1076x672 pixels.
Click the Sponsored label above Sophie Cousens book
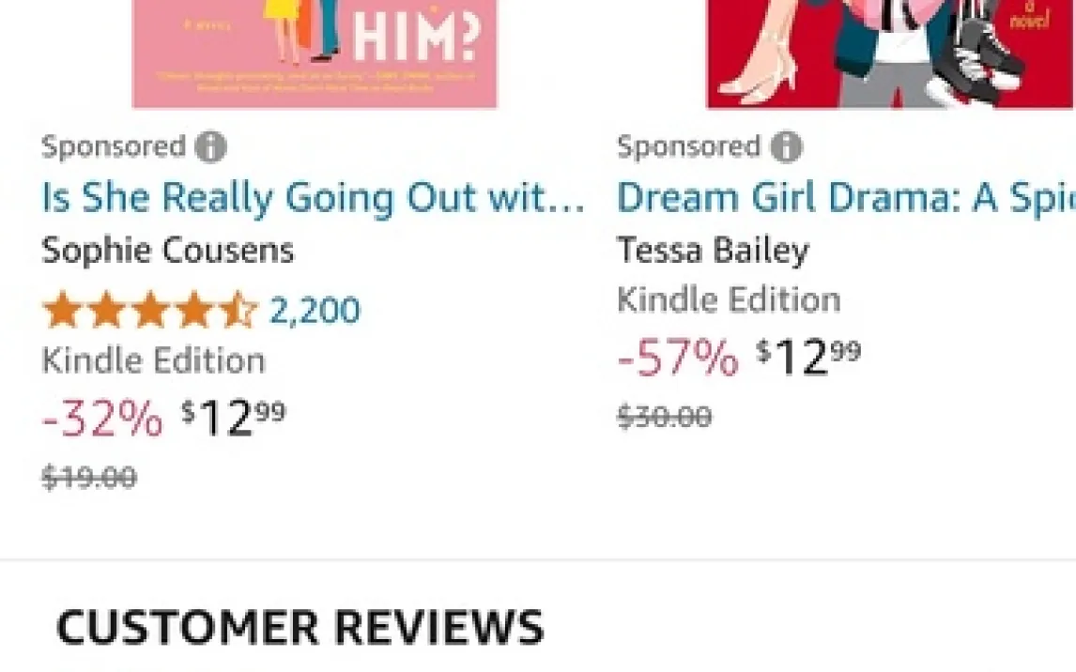coord(114,147)
